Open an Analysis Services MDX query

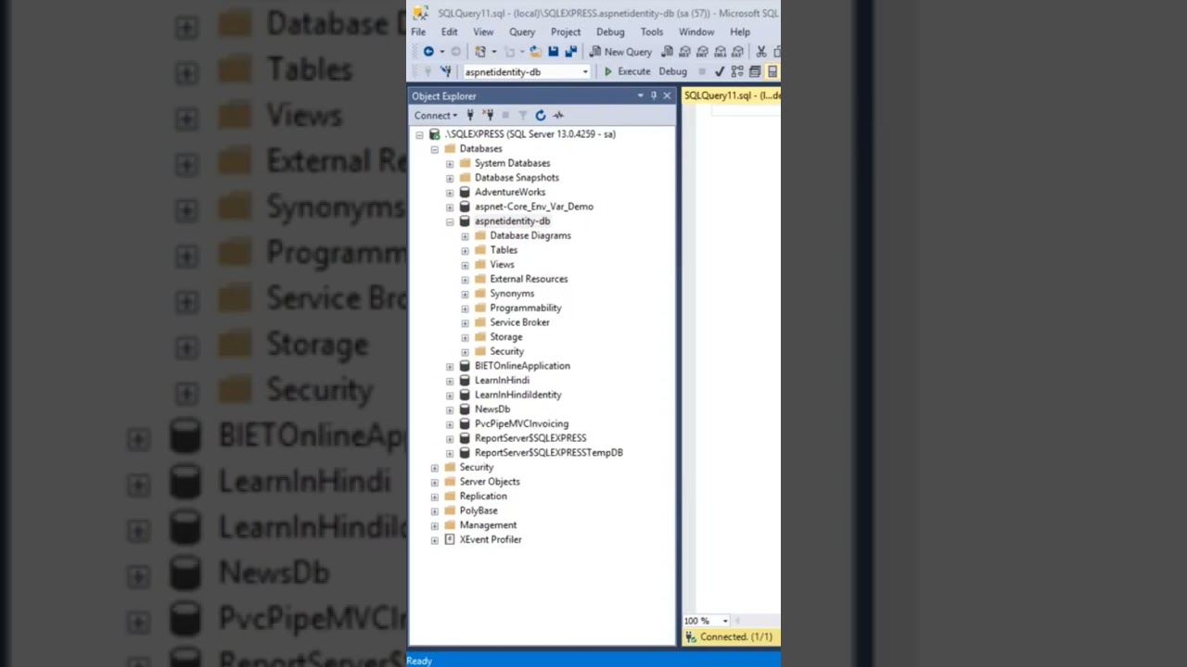click(x=684, y=52)
